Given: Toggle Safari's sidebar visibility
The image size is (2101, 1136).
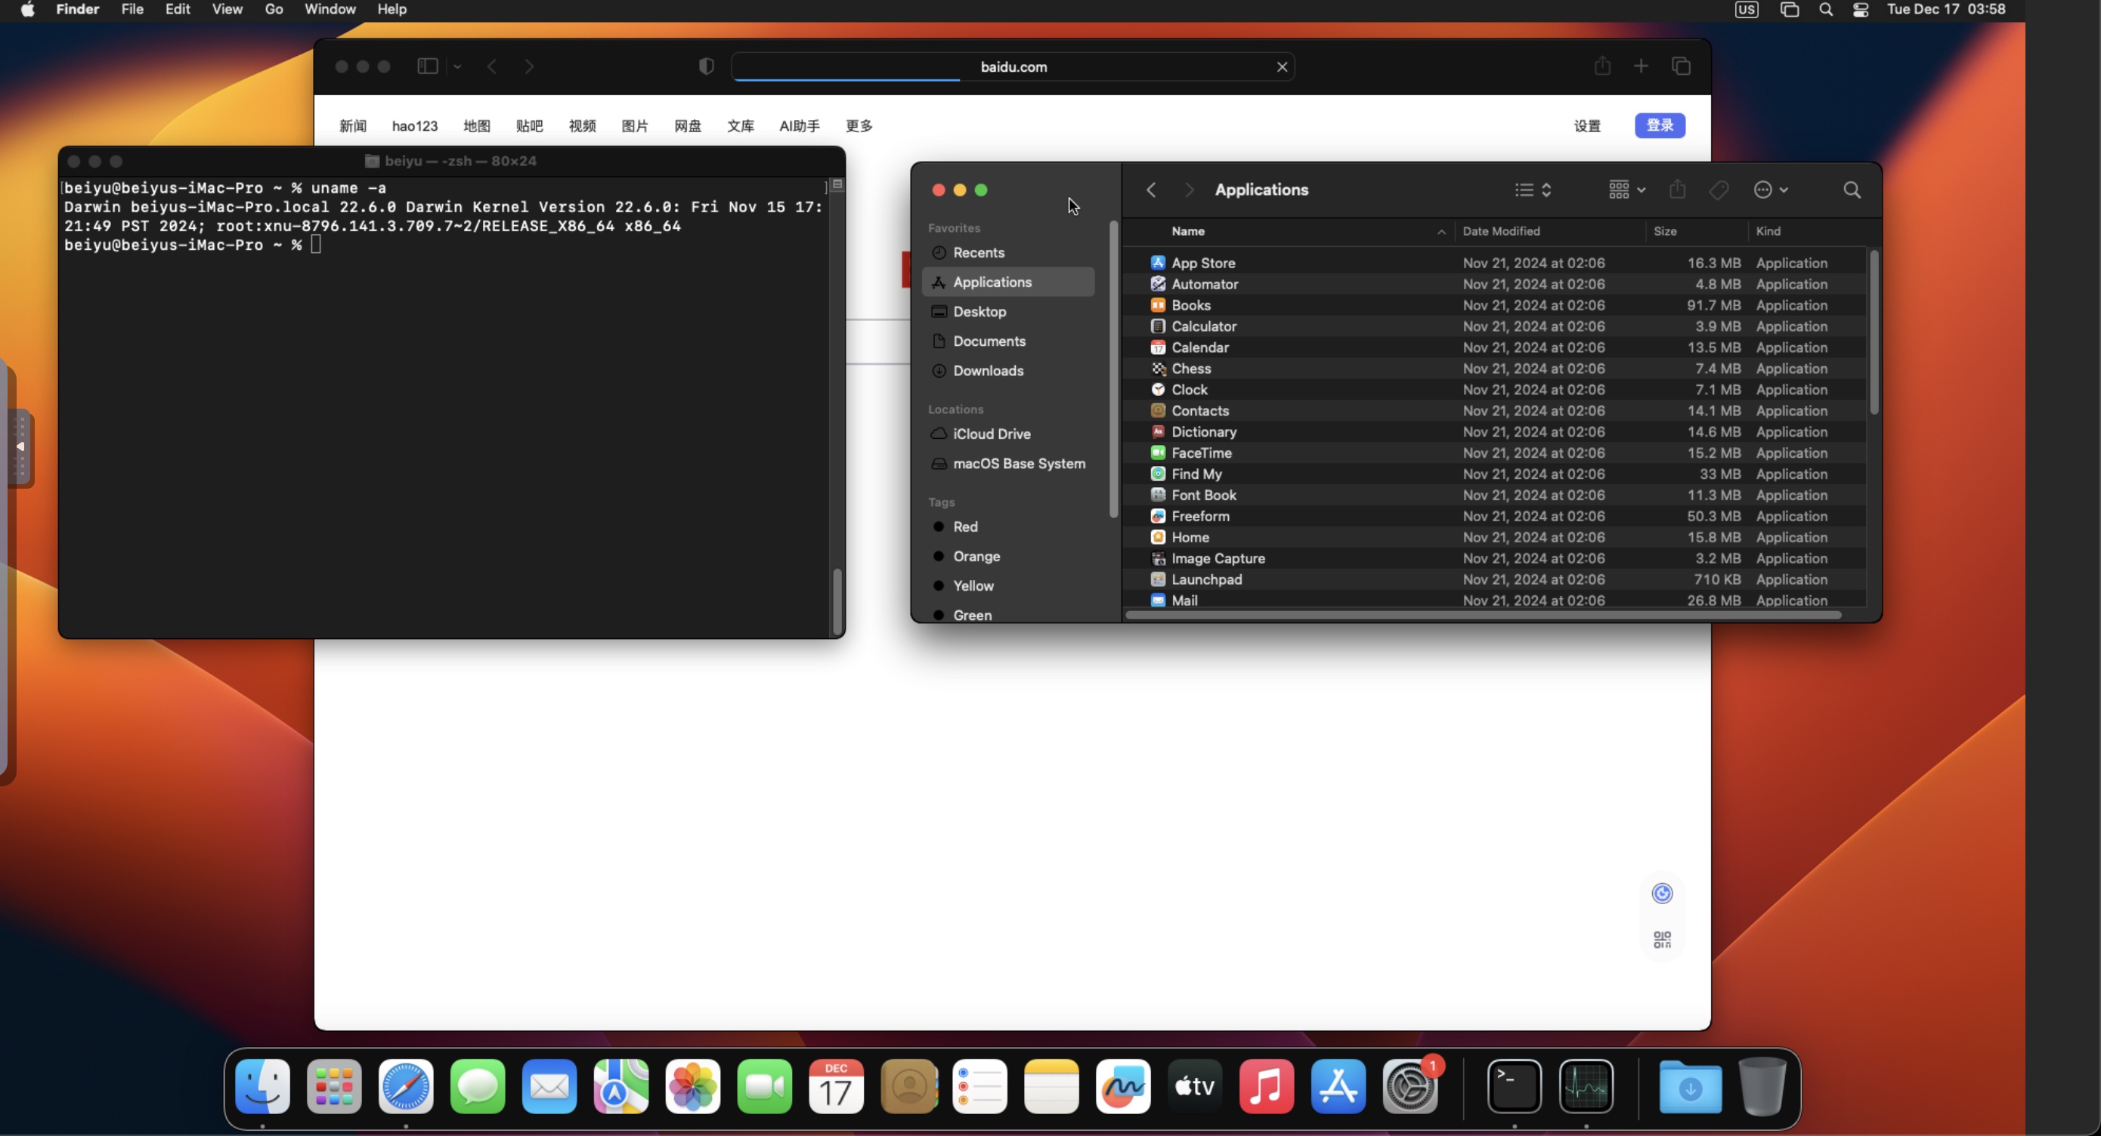Looking at the screenshot, I should coord(427,66).
